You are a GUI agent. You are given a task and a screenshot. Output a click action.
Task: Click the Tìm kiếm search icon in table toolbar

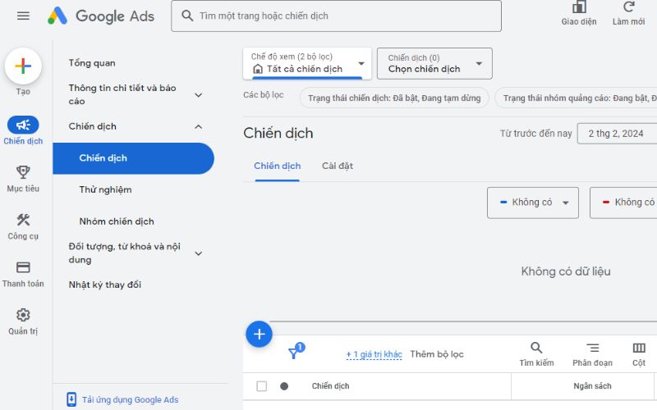tap(536, 348)
